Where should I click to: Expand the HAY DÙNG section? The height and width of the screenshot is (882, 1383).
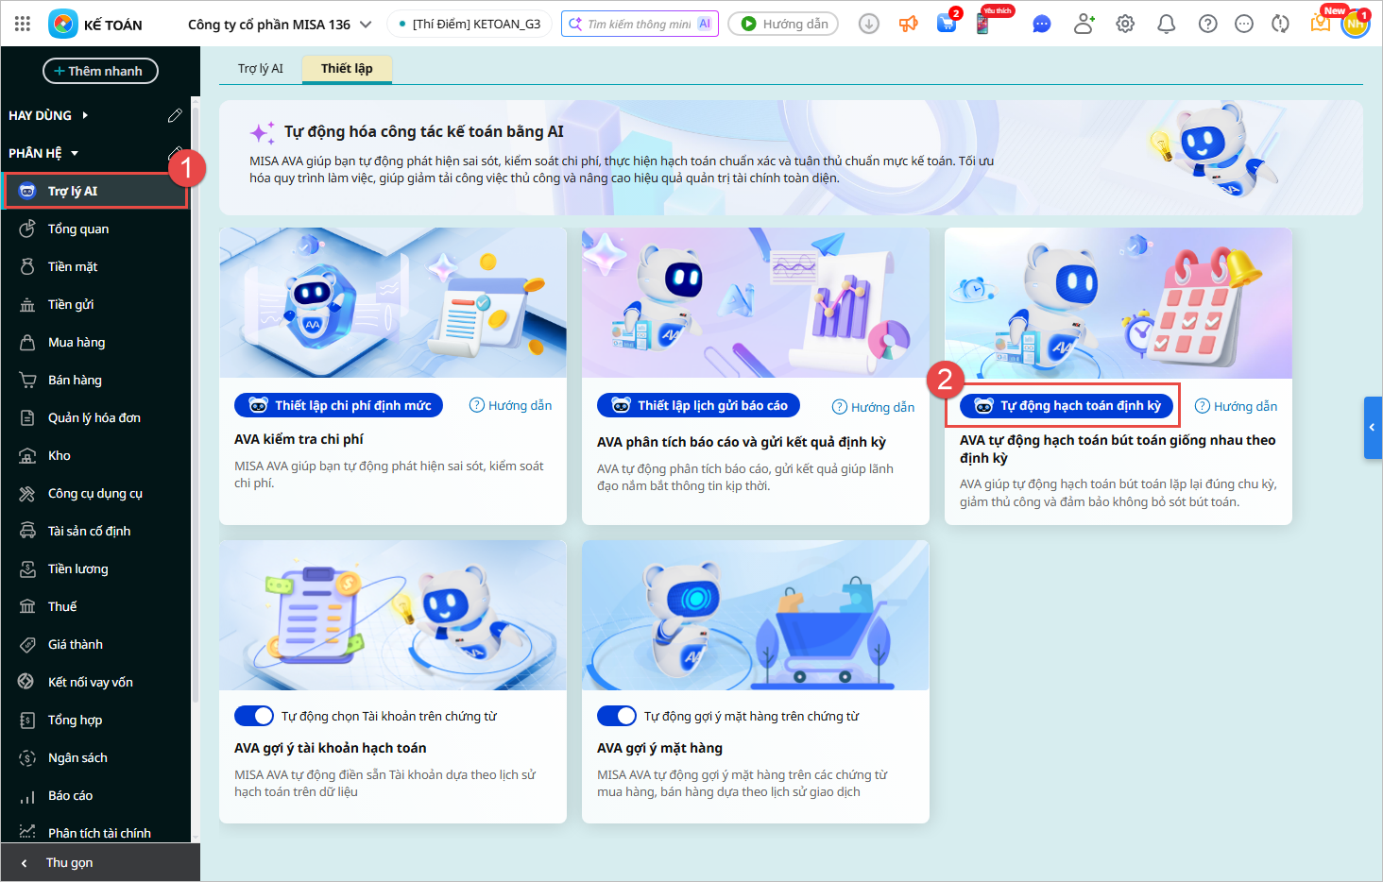pyautogui.click(x=85, y=115)
